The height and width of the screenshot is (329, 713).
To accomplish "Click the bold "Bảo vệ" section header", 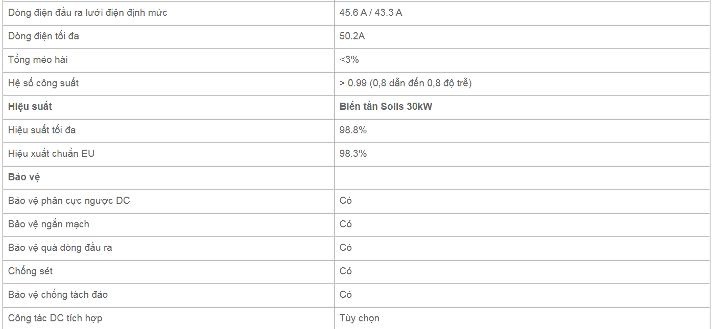I will click(24, 177).
